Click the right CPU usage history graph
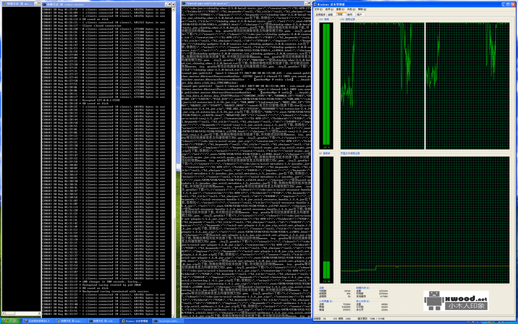518x324 pixels. [467, 86]
